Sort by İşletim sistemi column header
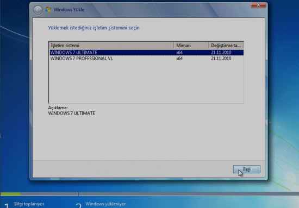This screenshot has width=299, height=208. click(111, 45)
